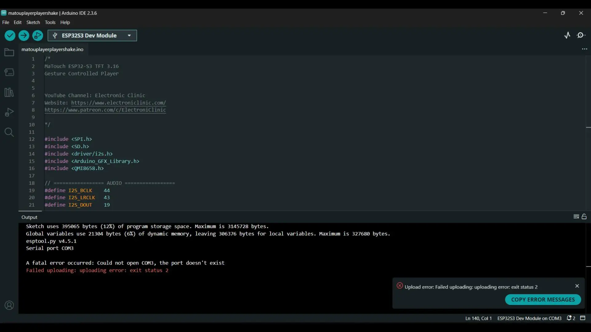591x332 pixels.
Task: Click the #include <driver/i2s.h> line
Action: (78, 154)
